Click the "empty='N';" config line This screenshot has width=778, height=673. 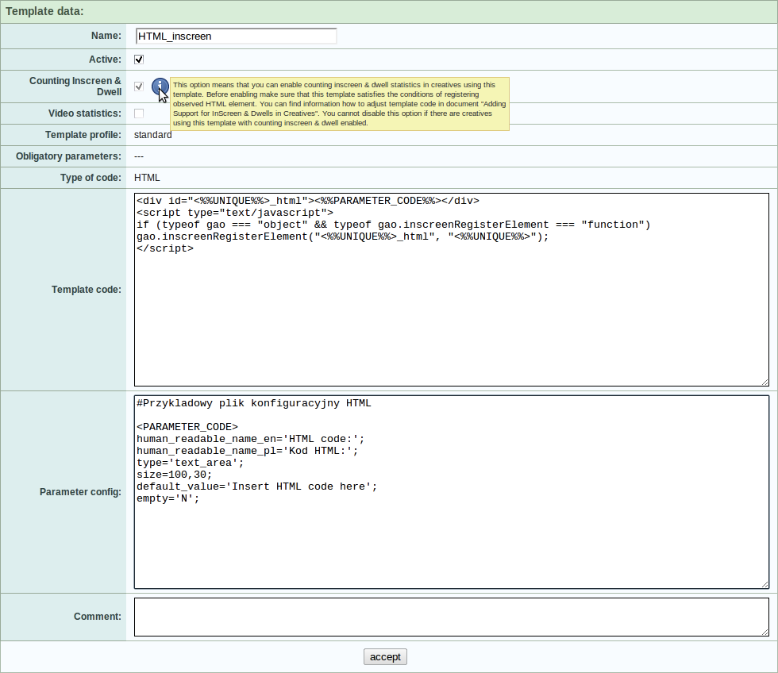coord(168,498)
